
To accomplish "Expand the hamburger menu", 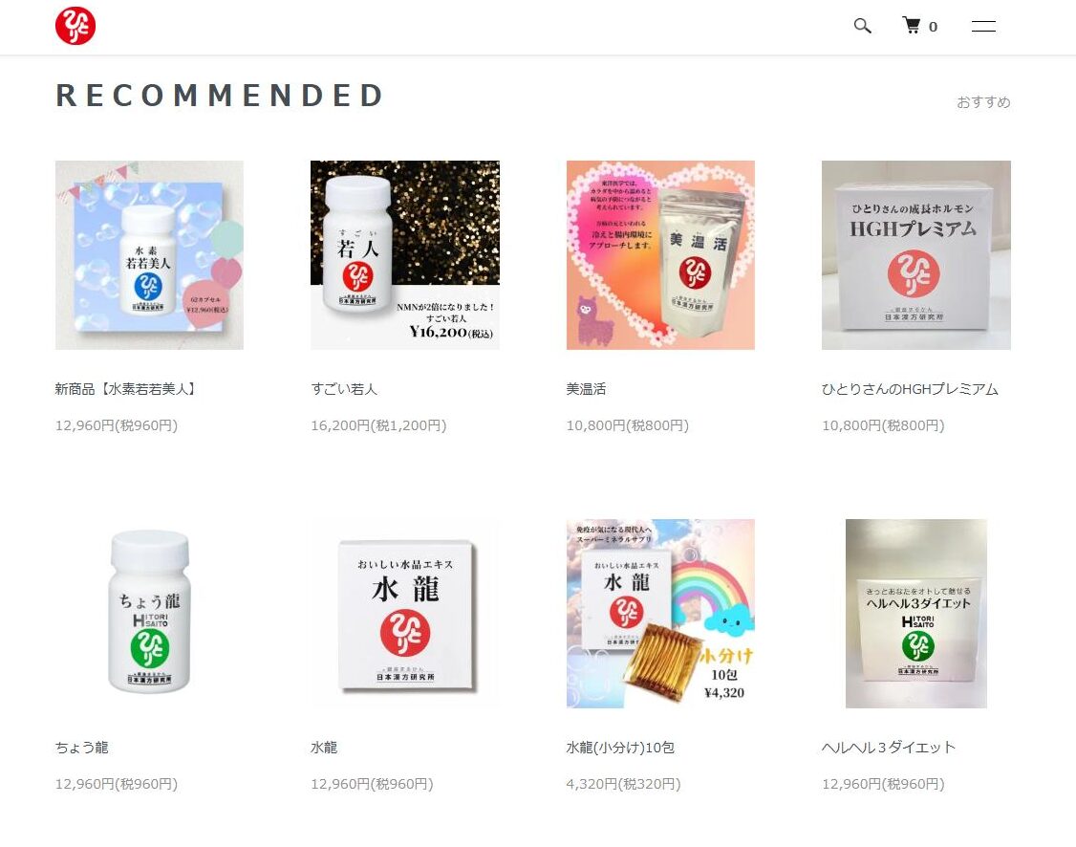I will pos(983,26).
